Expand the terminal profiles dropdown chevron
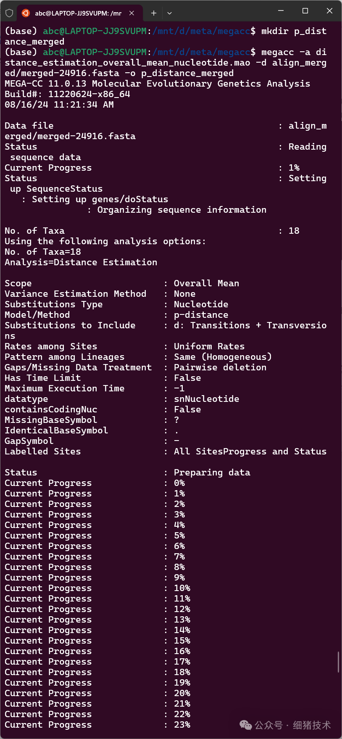Screen dimensions: 342x739 coord(169,13)
